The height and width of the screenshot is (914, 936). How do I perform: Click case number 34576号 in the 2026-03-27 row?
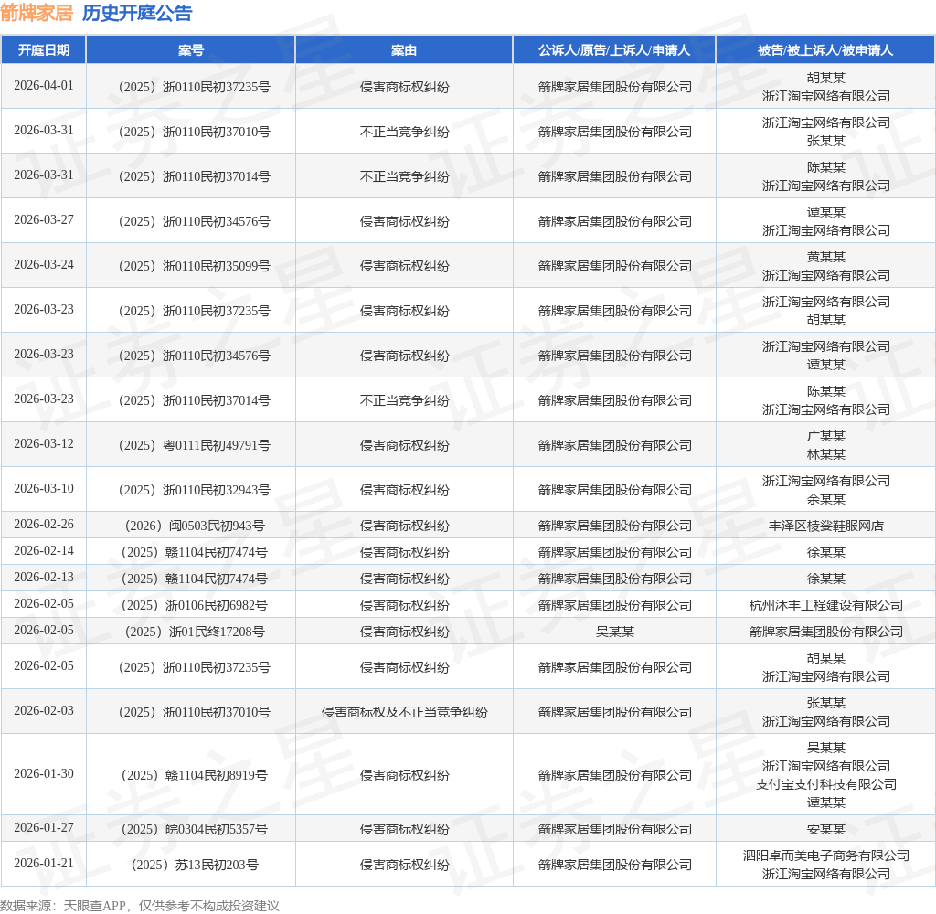pos(195,221)
